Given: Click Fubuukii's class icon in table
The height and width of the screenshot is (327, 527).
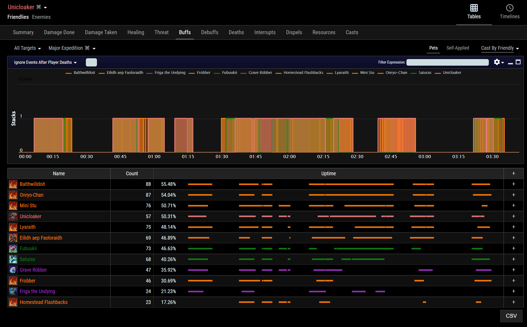Looking at the screenshot, I should click(13, 249).
